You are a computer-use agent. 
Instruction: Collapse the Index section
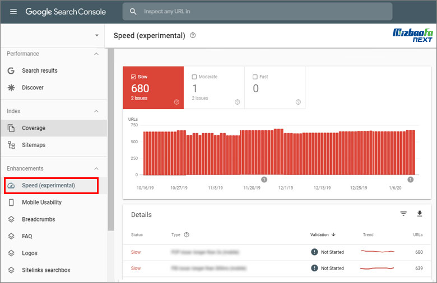pos(96,111)
